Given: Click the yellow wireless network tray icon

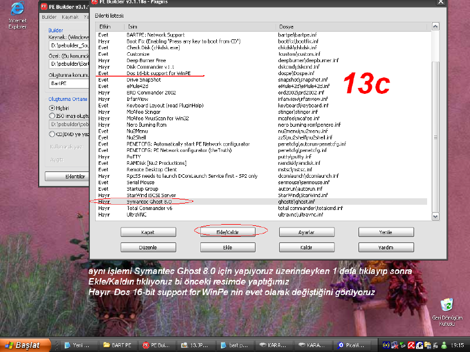Looking at the screenshot, I should click(386, 345).
